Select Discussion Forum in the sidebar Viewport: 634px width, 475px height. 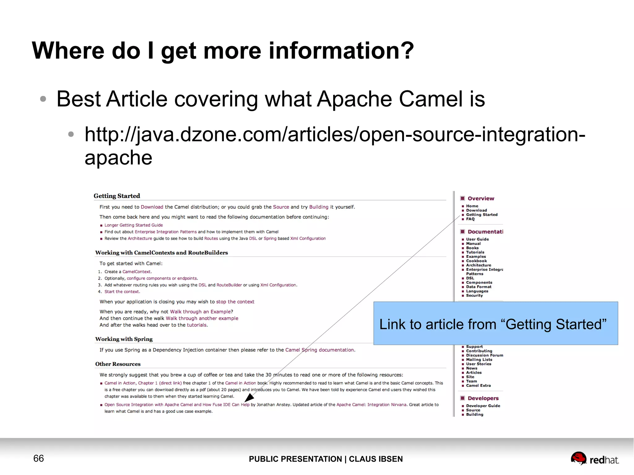tap(484, 355)
